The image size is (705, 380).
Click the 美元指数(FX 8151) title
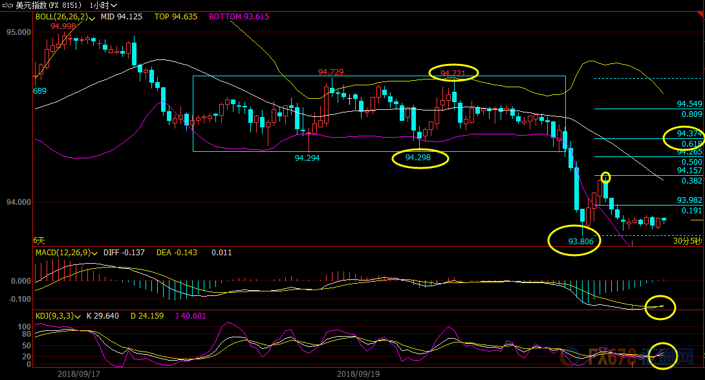click(x=49, y=5)
